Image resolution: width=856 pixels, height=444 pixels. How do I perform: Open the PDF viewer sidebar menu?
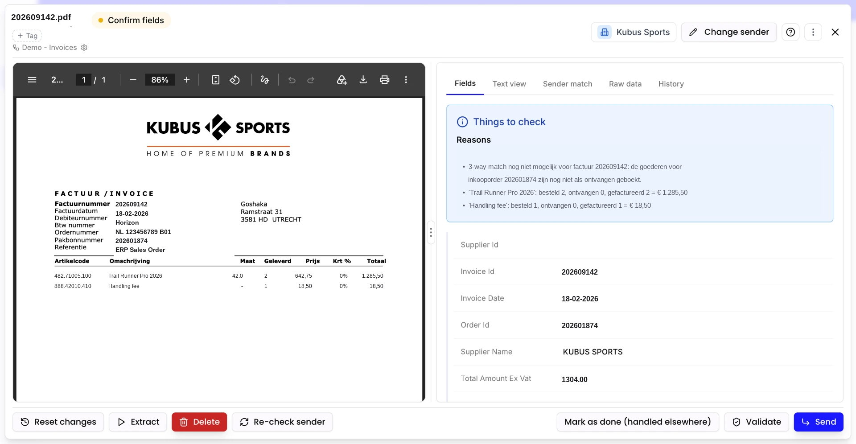[x=32, y=80]
